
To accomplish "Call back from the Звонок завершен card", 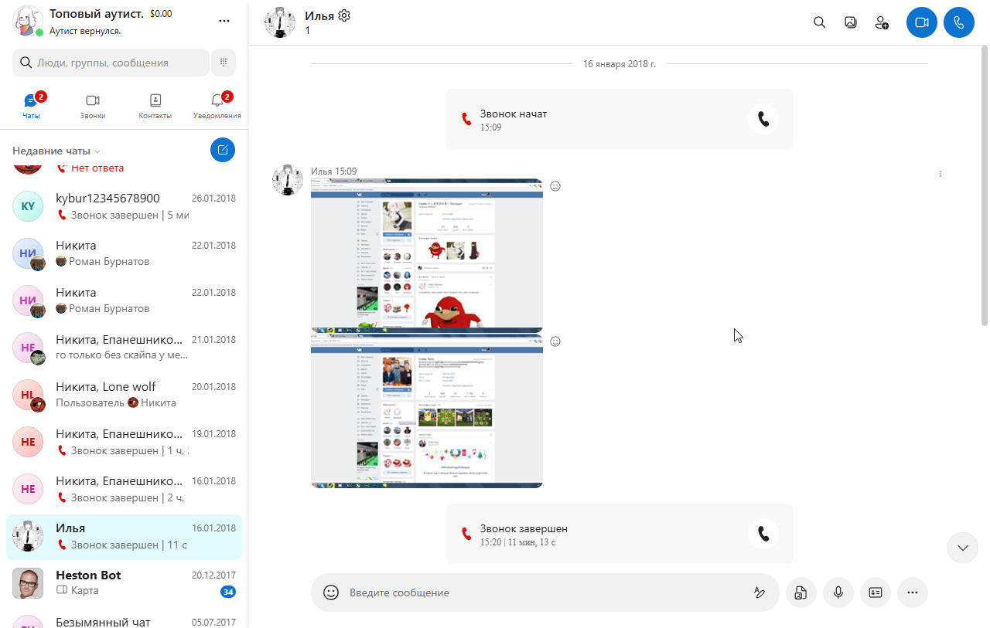I will [x=763, y=534].
